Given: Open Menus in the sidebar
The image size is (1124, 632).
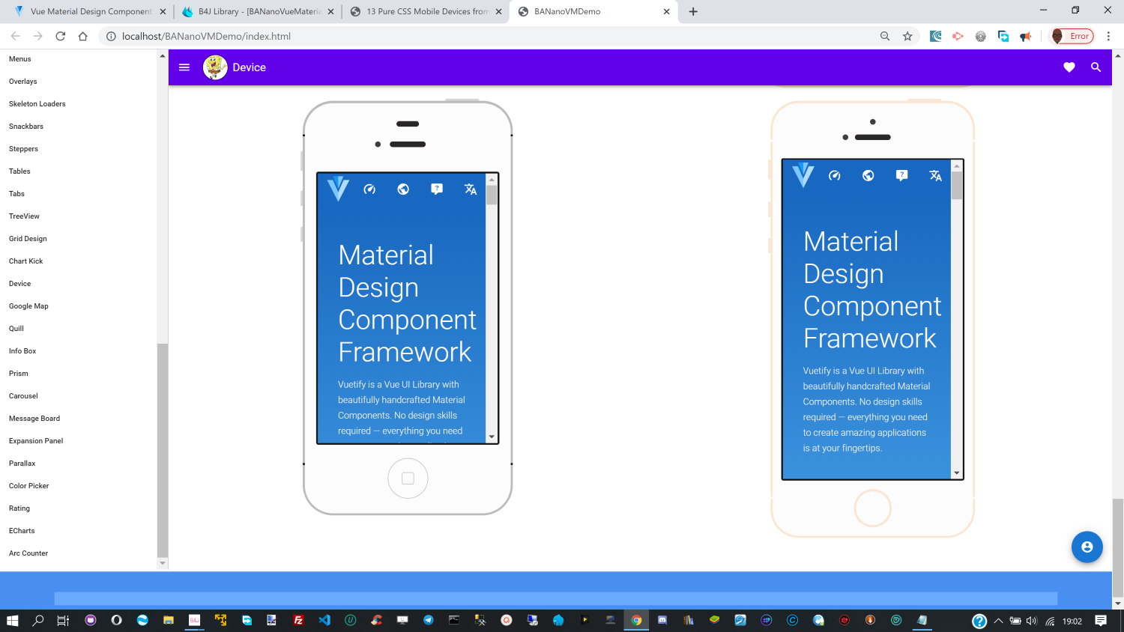Looking at the screenshot, I should tap(20, 59).
